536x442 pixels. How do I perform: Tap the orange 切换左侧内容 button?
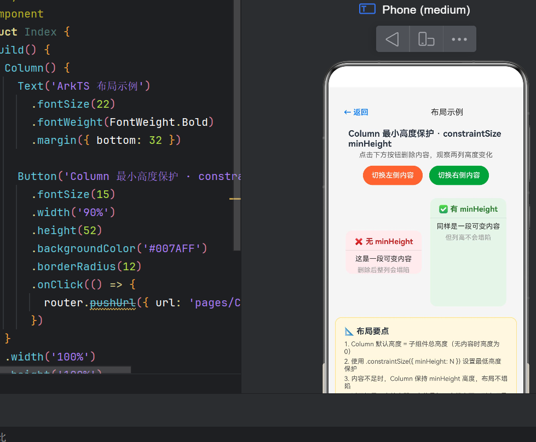[393, 175]
